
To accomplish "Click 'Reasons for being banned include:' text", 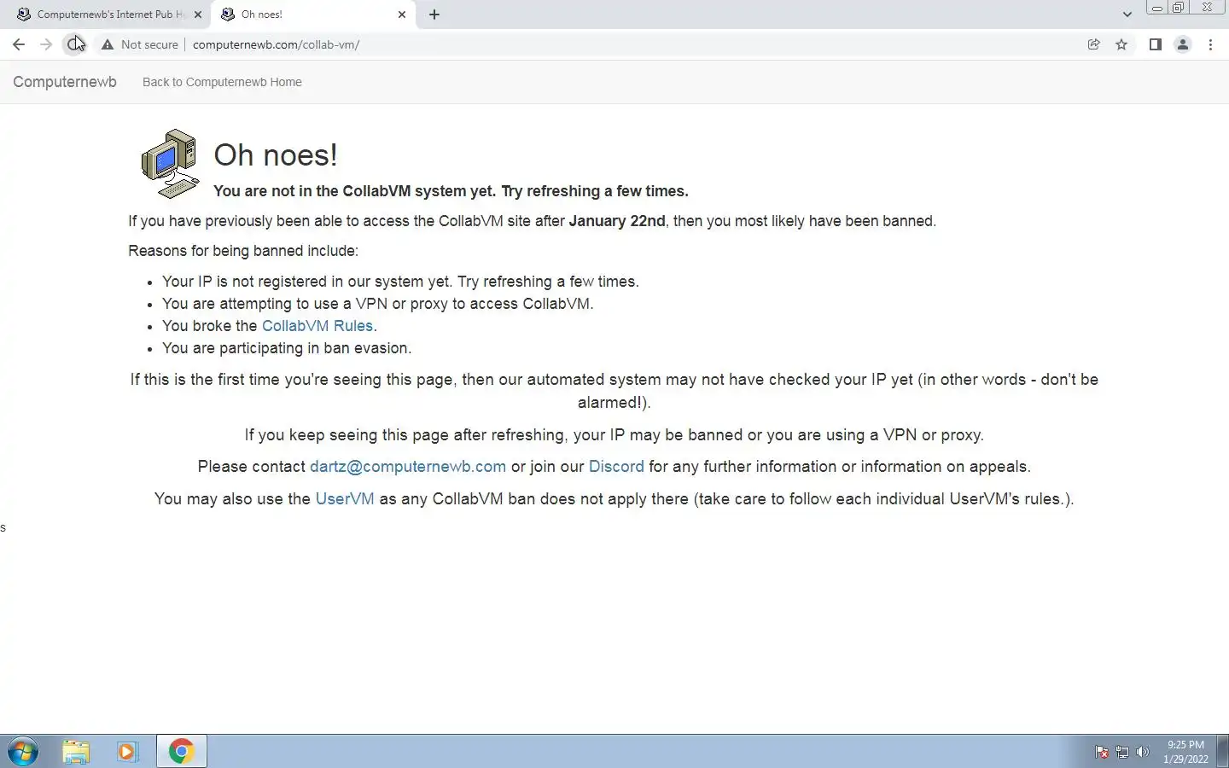I will point(243,251).
